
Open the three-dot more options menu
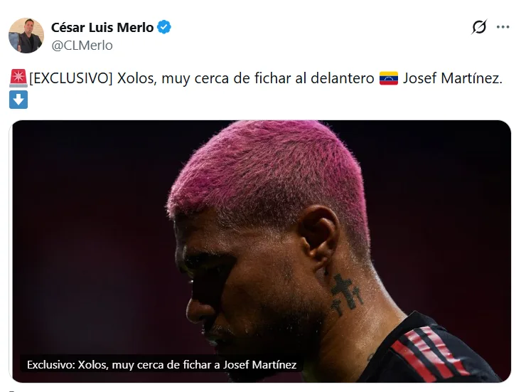pyautogui.click(x=503, y=27)
